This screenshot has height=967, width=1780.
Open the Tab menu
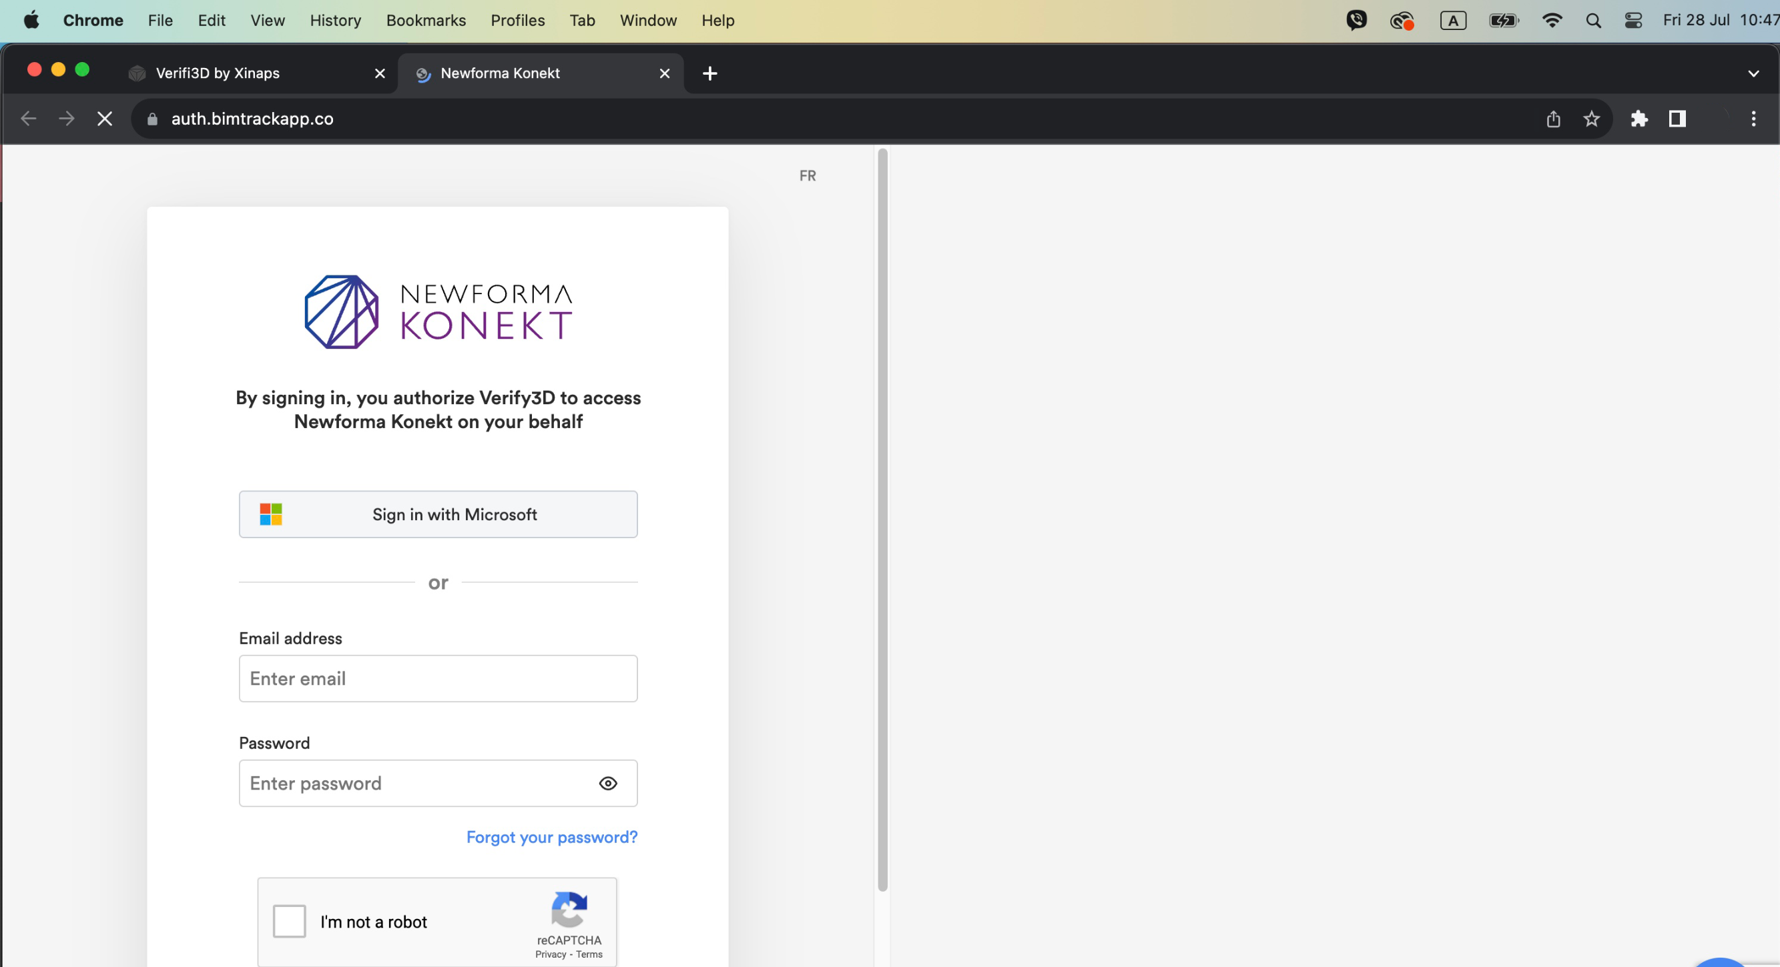[582, 20]
